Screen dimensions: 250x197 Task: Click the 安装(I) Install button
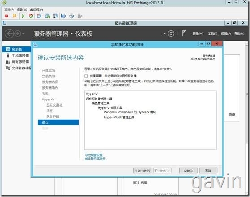pyautogui.click(x=188, y=171)
